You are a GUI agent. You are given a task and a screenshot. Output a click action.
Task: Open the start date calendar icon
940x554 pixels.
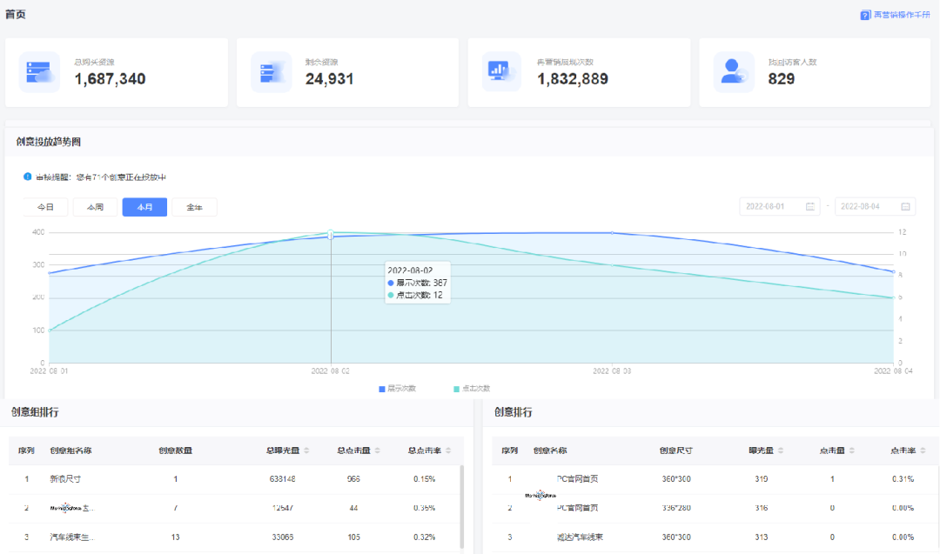tap(810, 207)
